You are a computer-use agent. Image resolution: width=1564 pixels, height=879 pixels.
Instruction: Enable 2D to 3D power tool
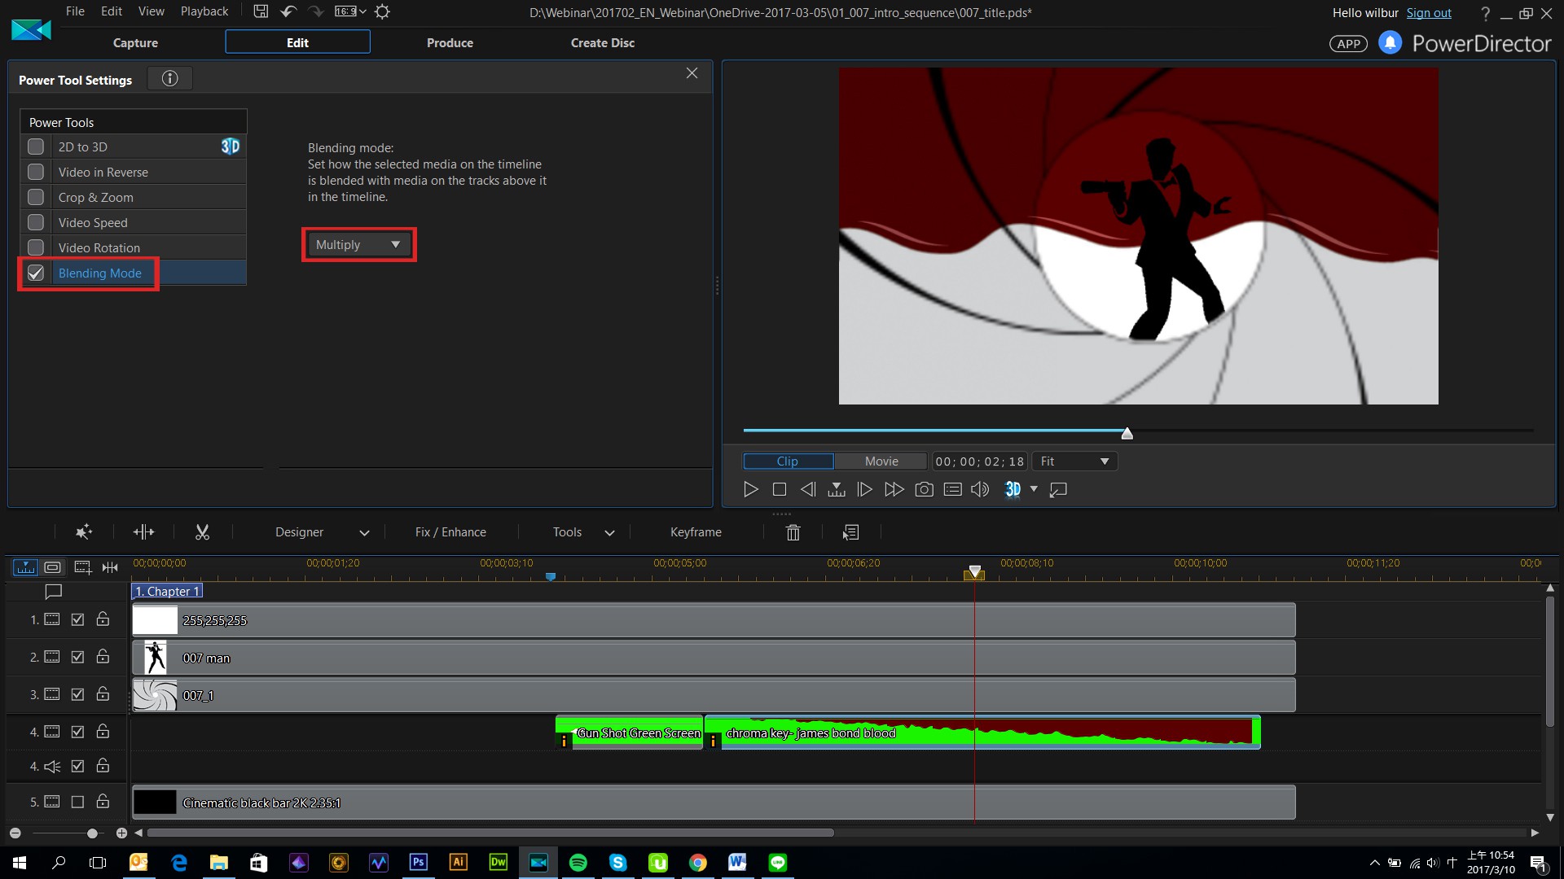coord(36,146)
